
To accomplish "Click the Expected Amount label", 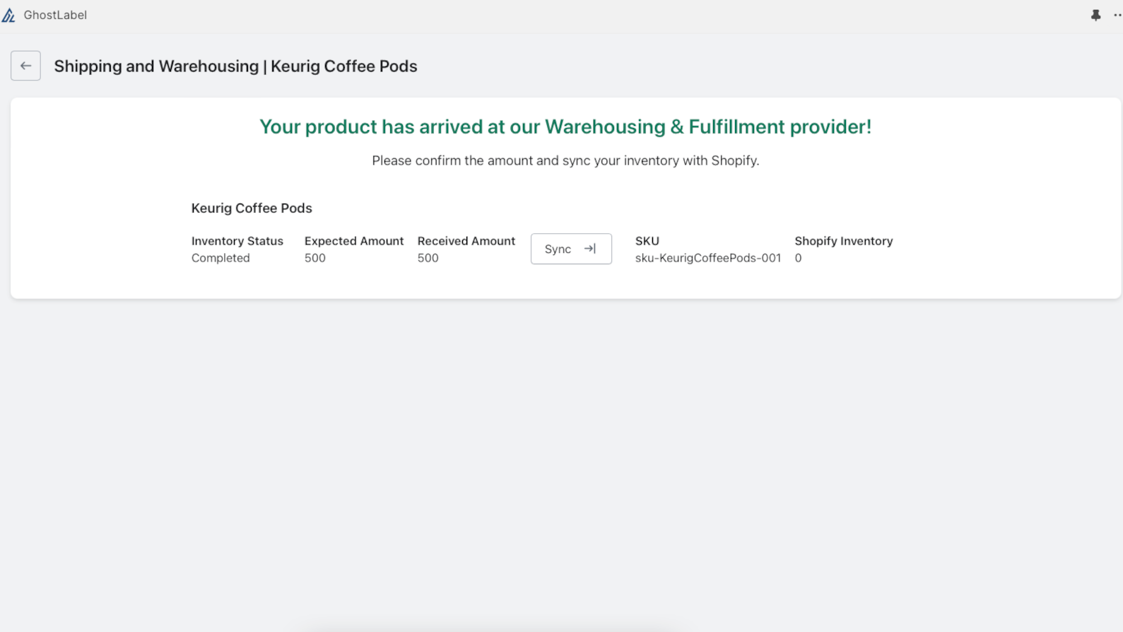I will [354, 241].
